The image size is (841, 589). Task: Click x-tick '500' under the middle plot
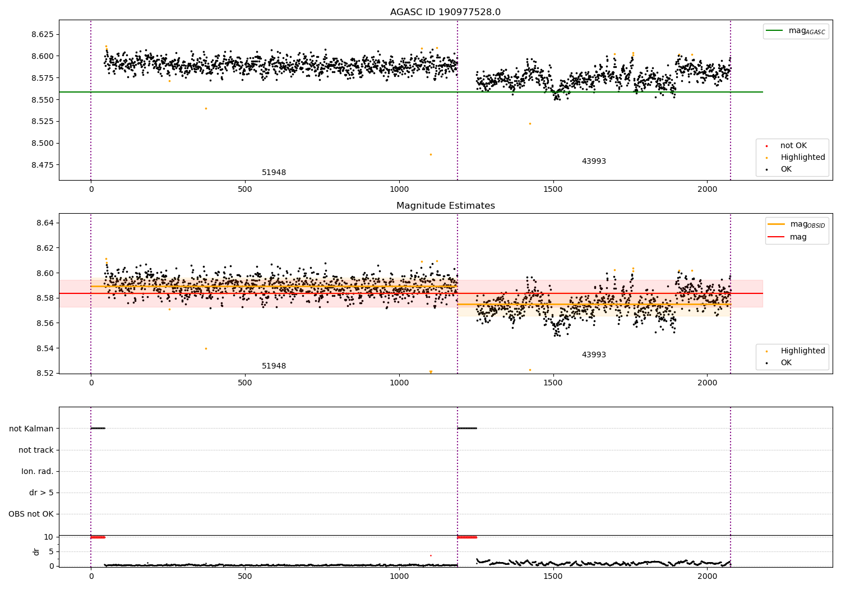coord(245,383)
